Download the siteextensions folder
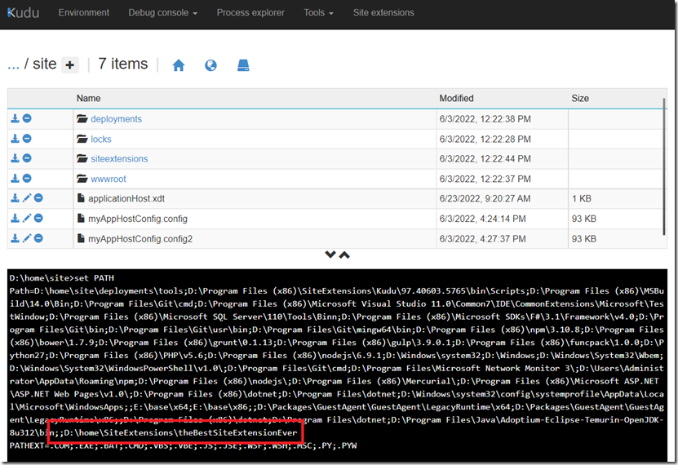Image resolution: width=678 pixels, height=465 pixels. 16,158
